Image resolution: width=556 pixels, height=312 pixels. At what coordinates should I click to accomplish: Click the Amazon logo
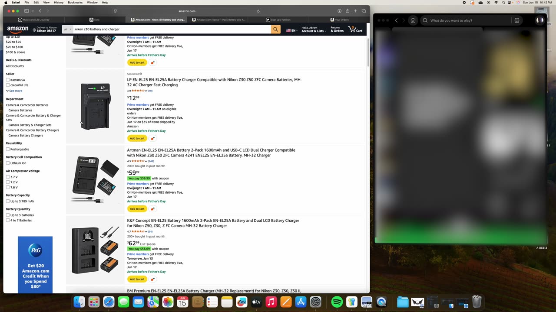17,29
